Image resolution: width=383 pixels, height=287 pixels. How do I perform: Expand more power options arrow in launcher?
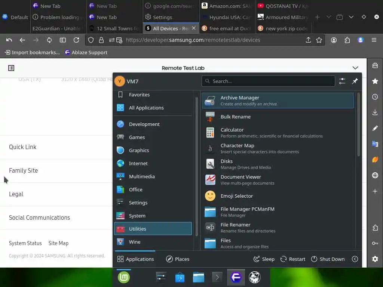355,259
